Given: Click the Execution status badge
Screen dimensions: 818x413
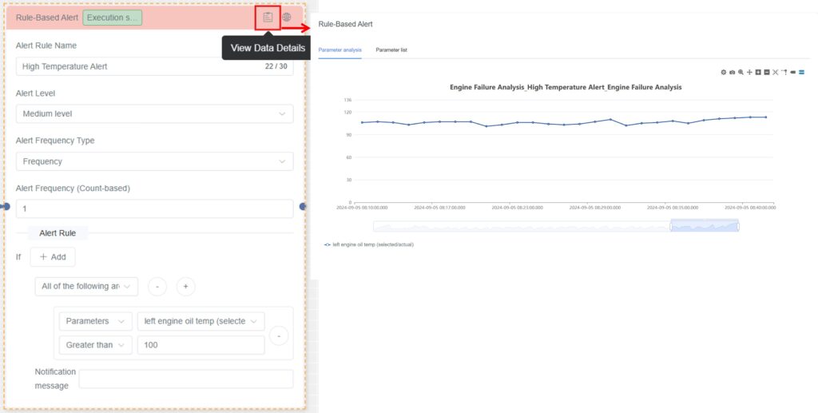Looking at the screenshot, I should pos(112,17).
